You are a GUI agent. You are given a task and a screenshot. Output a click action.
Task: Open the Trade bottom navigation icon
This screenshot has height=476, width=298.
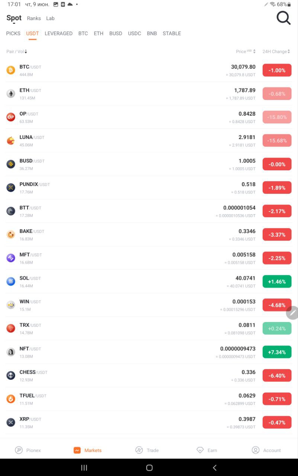click(x=139, y=450)
